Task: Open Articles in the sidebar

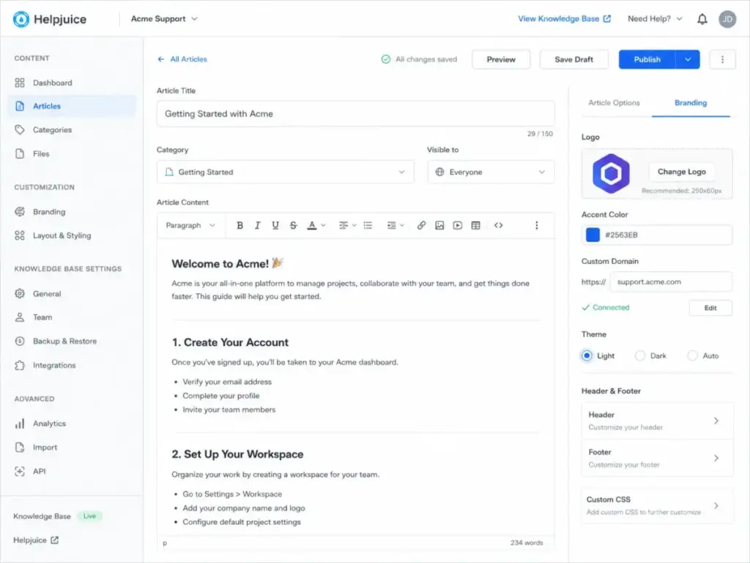Action: [72, 106]
